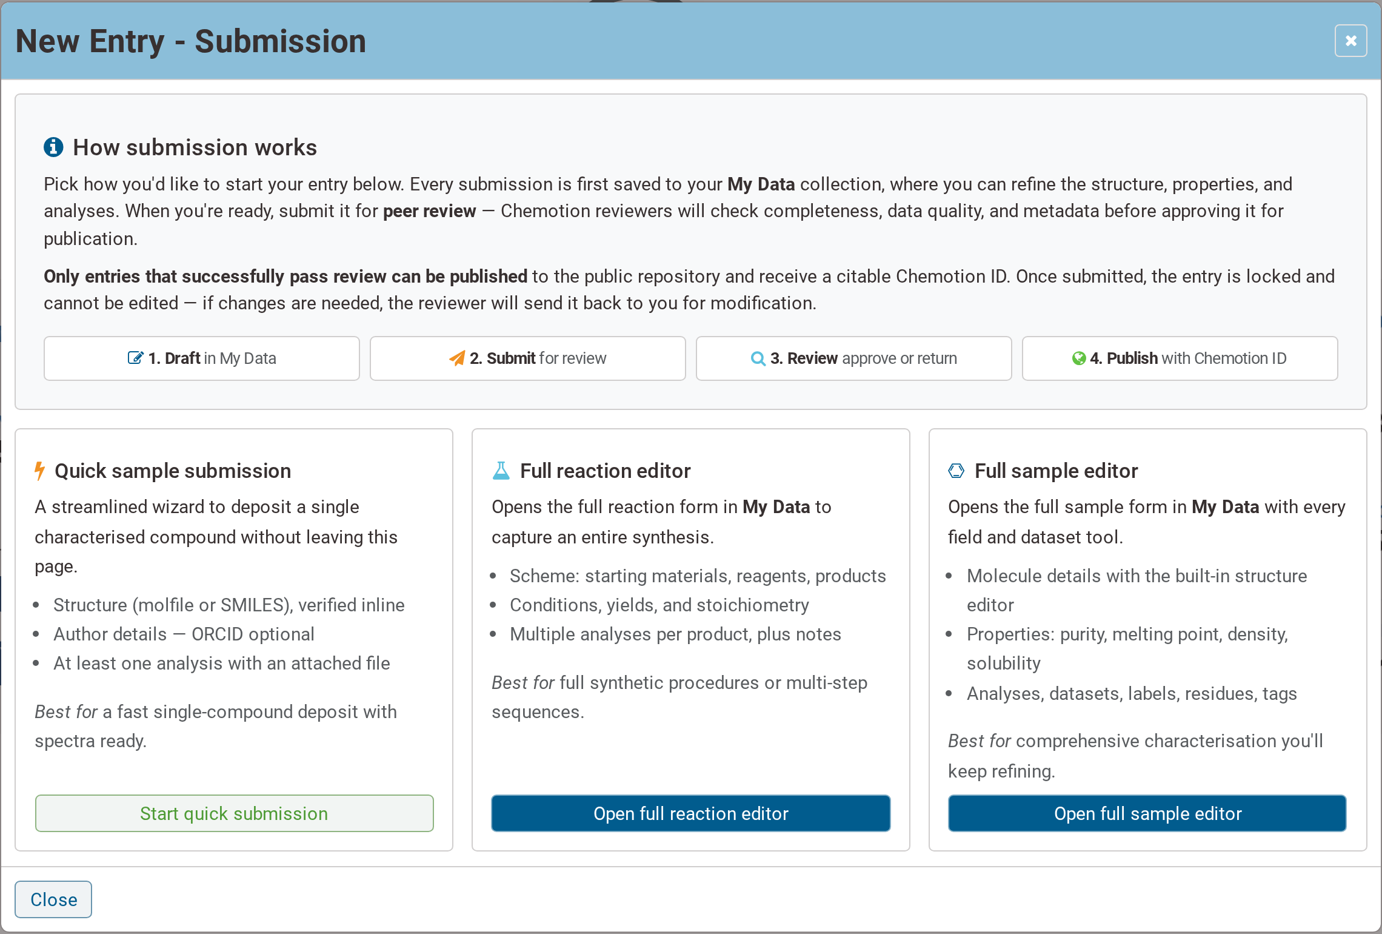Open full sample editor
Viewport: 1382px width, 934px height.
[x=1147, y=813]
